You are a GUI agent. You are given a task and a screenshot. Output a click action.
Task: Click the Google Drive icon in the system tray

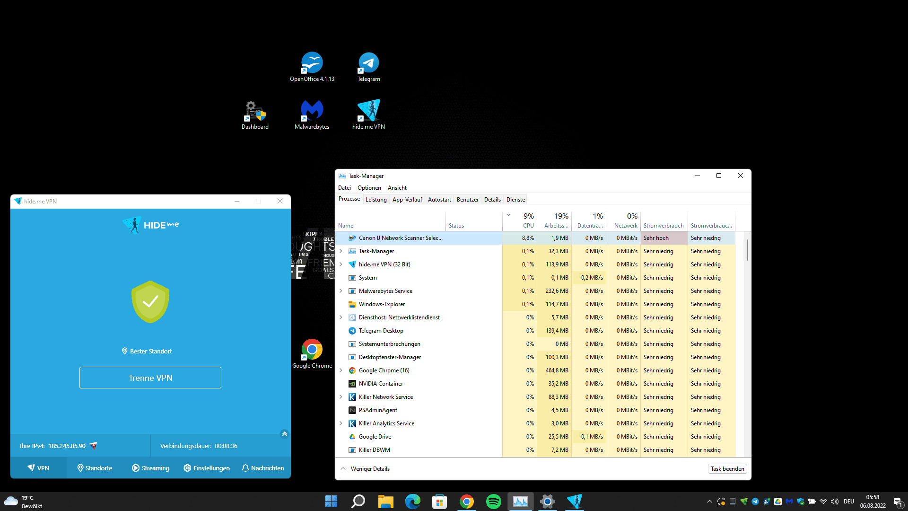[778, 502]
